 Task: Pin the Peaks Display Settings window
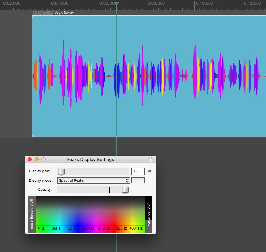150,159
